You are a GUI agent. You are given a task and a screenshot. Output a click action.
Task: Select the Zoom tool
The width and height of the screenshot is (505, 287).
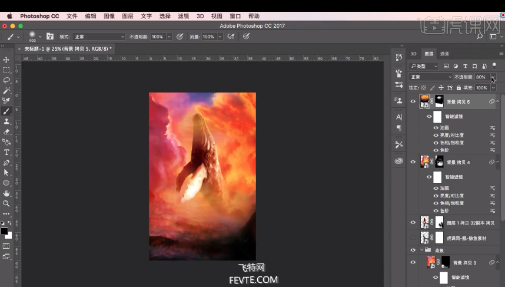point(6,203)
